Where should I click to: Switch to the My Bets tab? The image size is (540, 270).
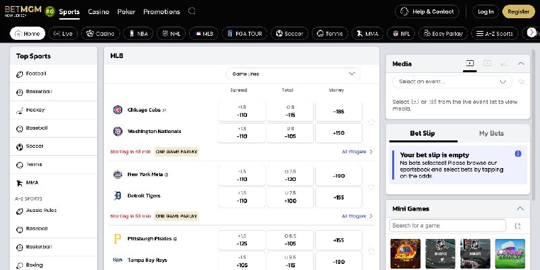(x=491, y=133)
